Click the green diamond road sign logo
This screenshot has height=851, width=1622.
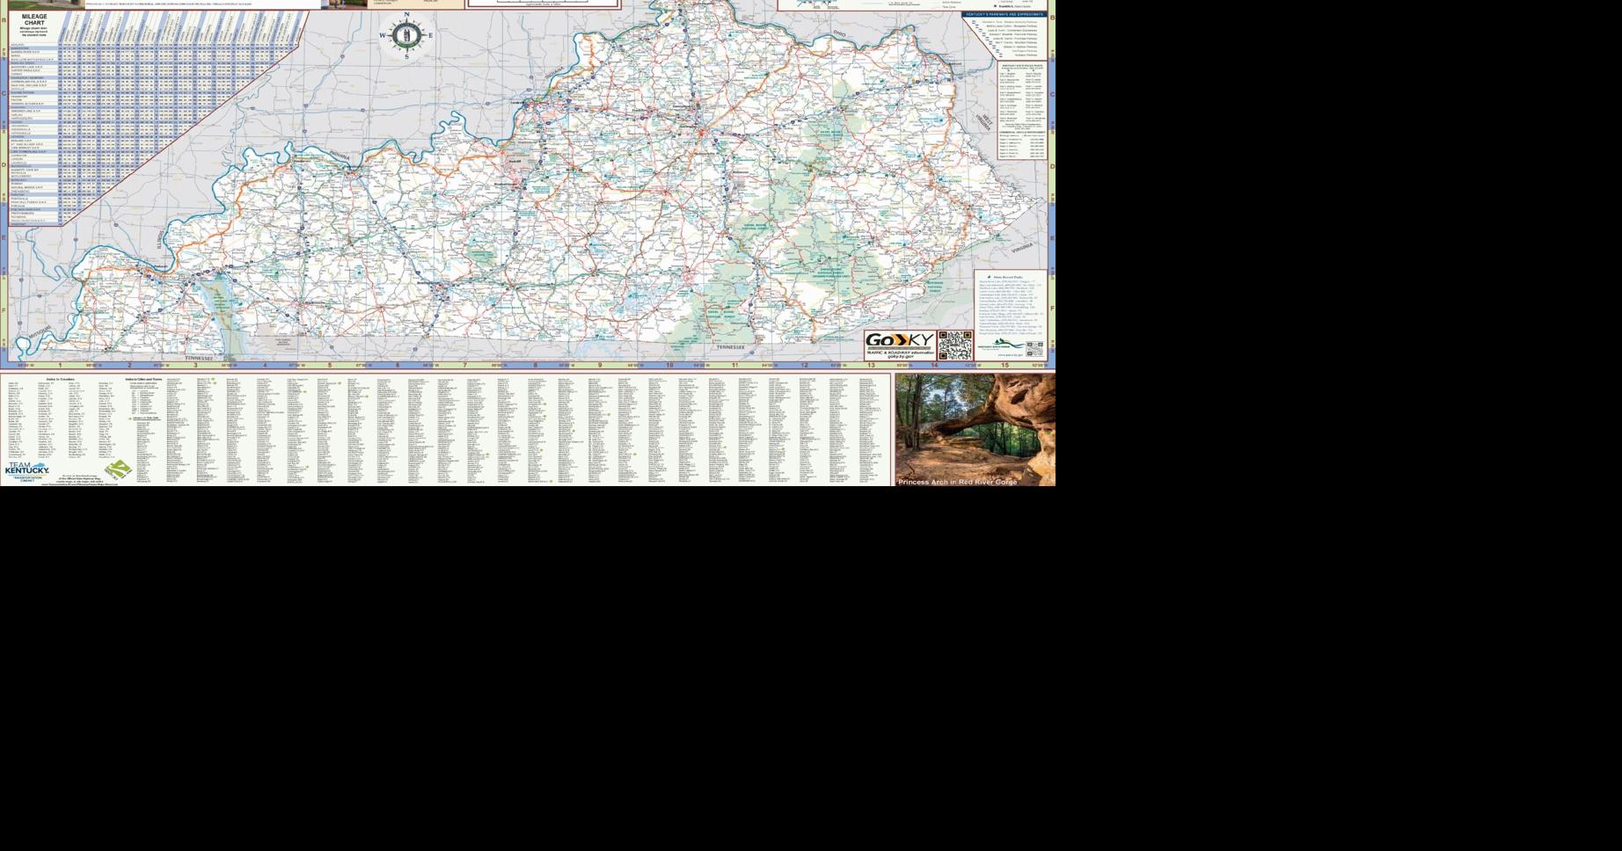point(118,470)
